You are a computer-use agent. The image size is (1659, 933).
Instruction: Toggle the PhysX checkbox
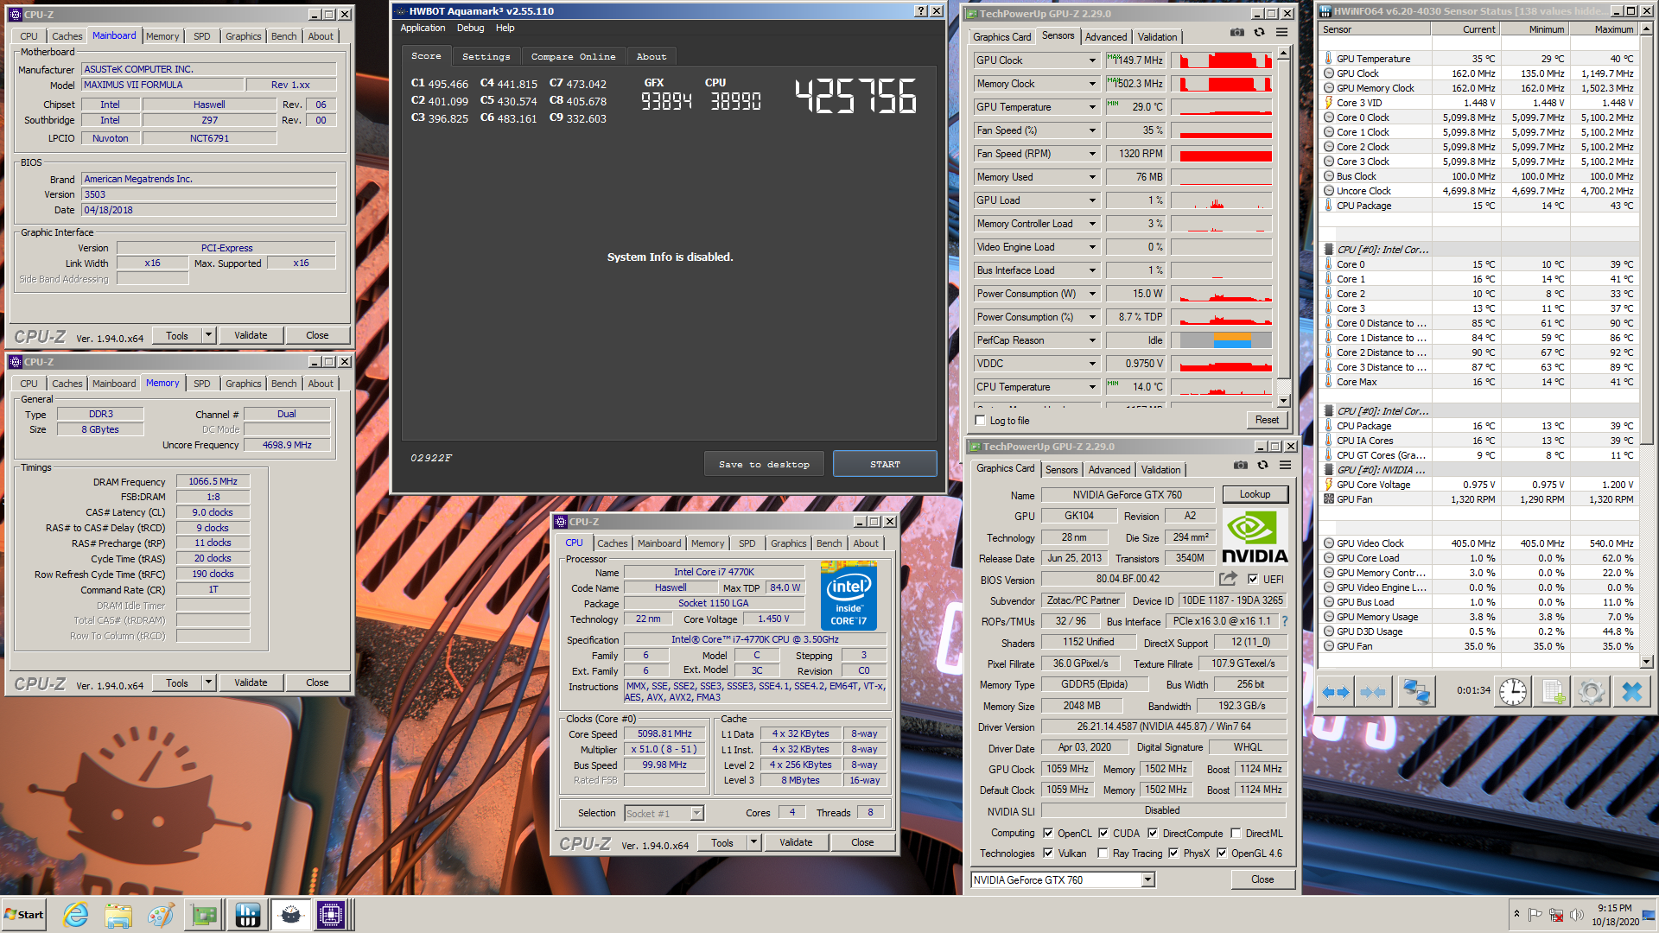coord(1173,854)
